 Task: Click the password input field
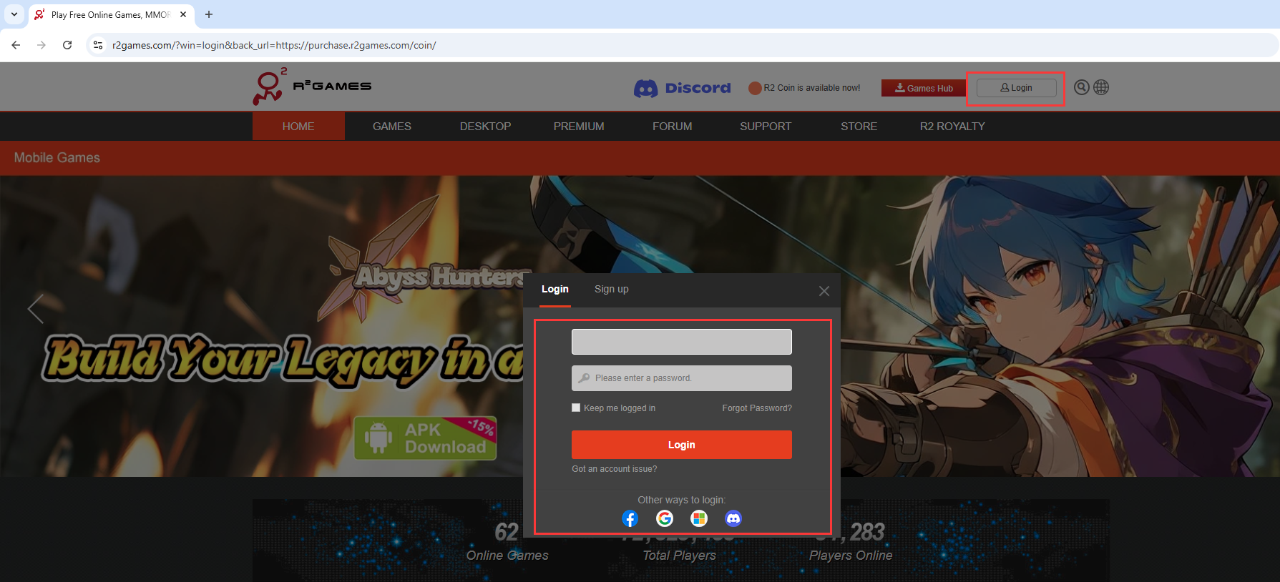(x=681, y=378)
